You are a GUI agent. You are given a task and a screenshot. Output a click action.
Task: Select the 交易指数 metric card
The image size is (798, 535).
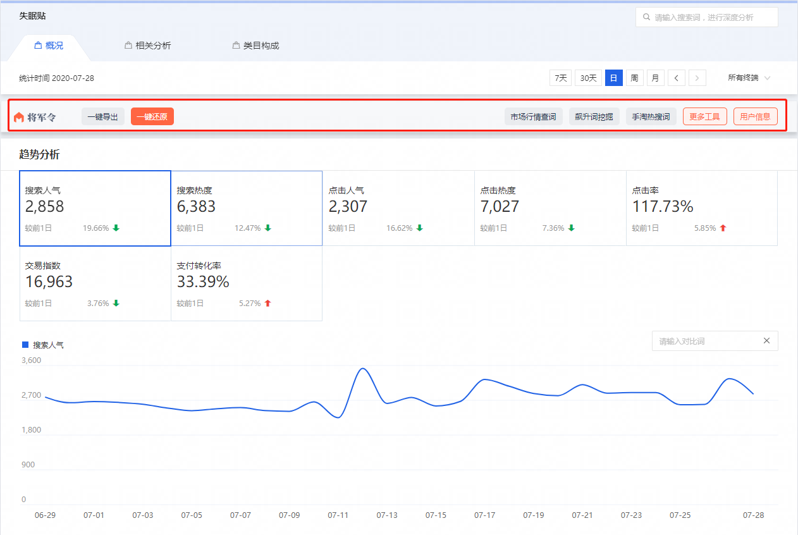click(95, 283)
